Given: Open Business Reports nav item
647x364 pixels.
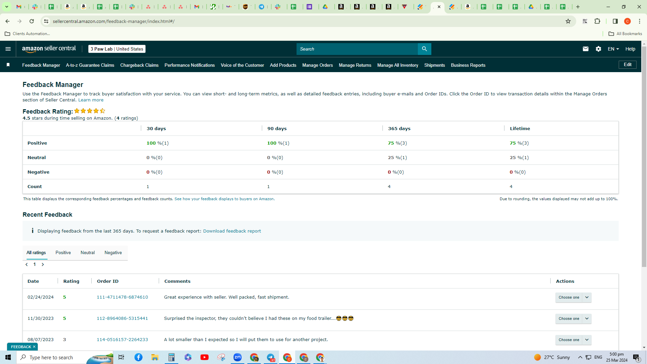Looking at the screenshot, I should 468,65.
